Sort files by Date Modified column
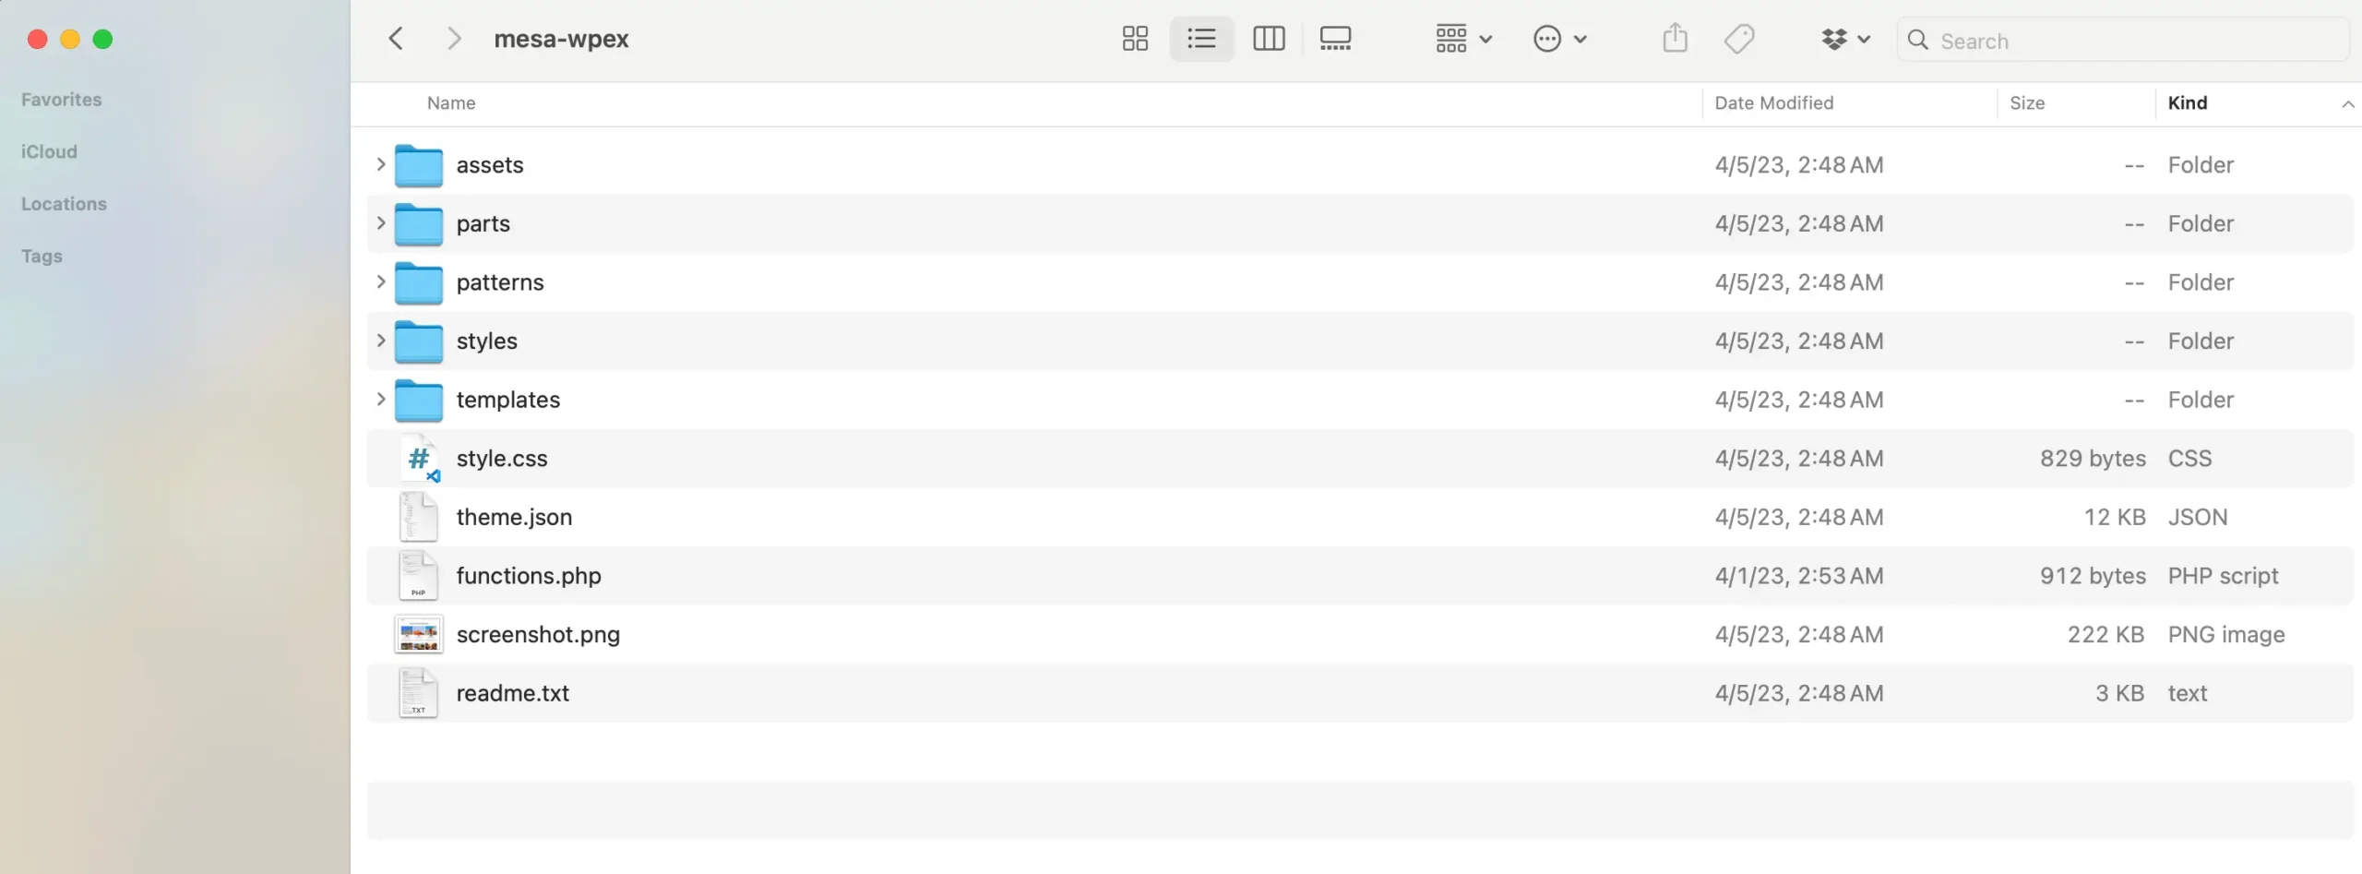Image resolution: width=2362 pixels, height=874 pixels. [x=1772, y=102]
